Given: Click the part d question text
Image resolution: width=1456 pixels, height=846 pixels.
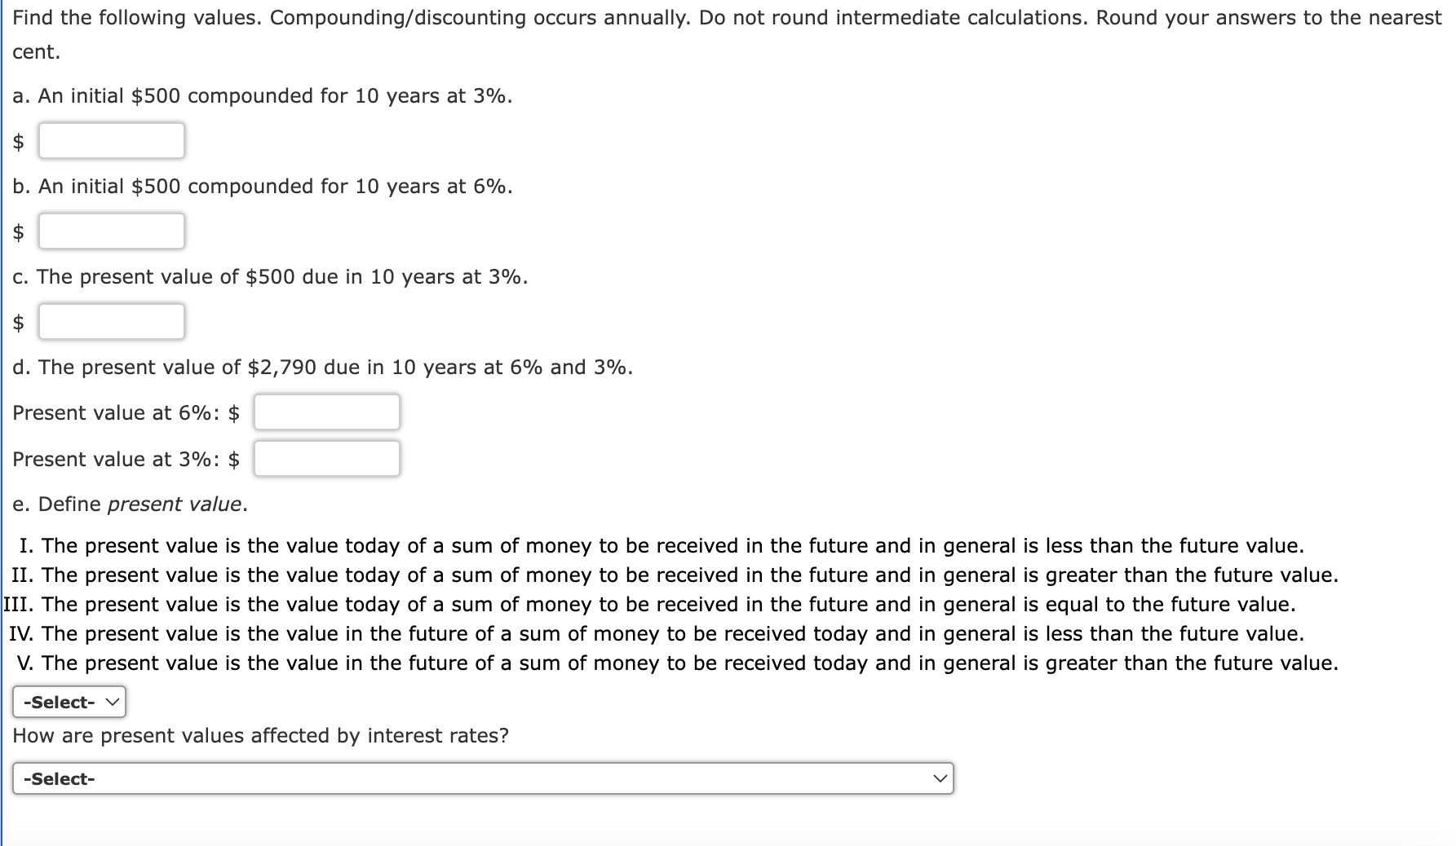Looking at the screenshot, I should (x=322, y=367).
